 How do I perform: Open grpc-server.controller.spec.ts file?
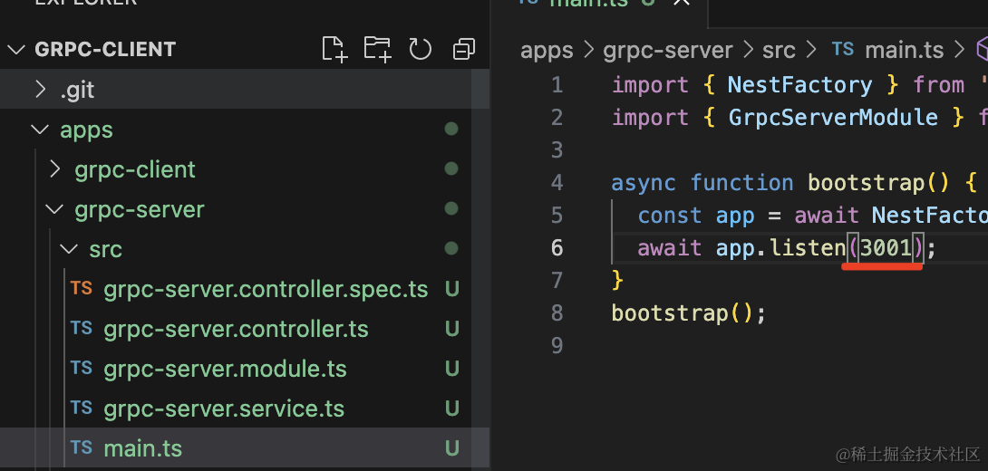[x=265, y=289]
